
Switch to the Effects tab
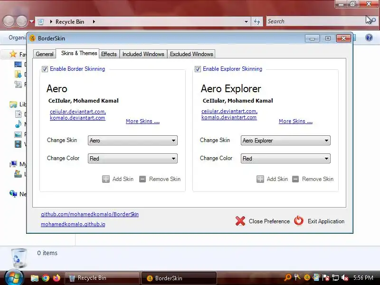point(109,54)
